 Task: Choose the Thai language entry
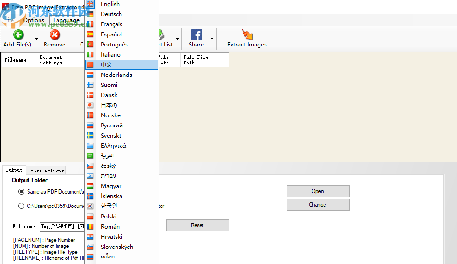(122, 257)
